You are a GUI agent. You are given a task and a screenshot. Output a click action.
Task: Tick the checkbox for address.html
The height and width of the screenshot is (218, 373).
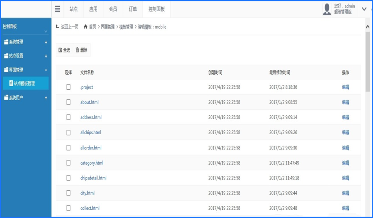point(68,117)
